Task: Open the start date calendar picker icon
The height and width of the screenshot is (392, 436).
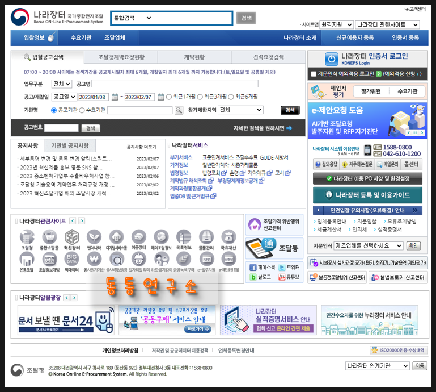Action: (115, 97)
